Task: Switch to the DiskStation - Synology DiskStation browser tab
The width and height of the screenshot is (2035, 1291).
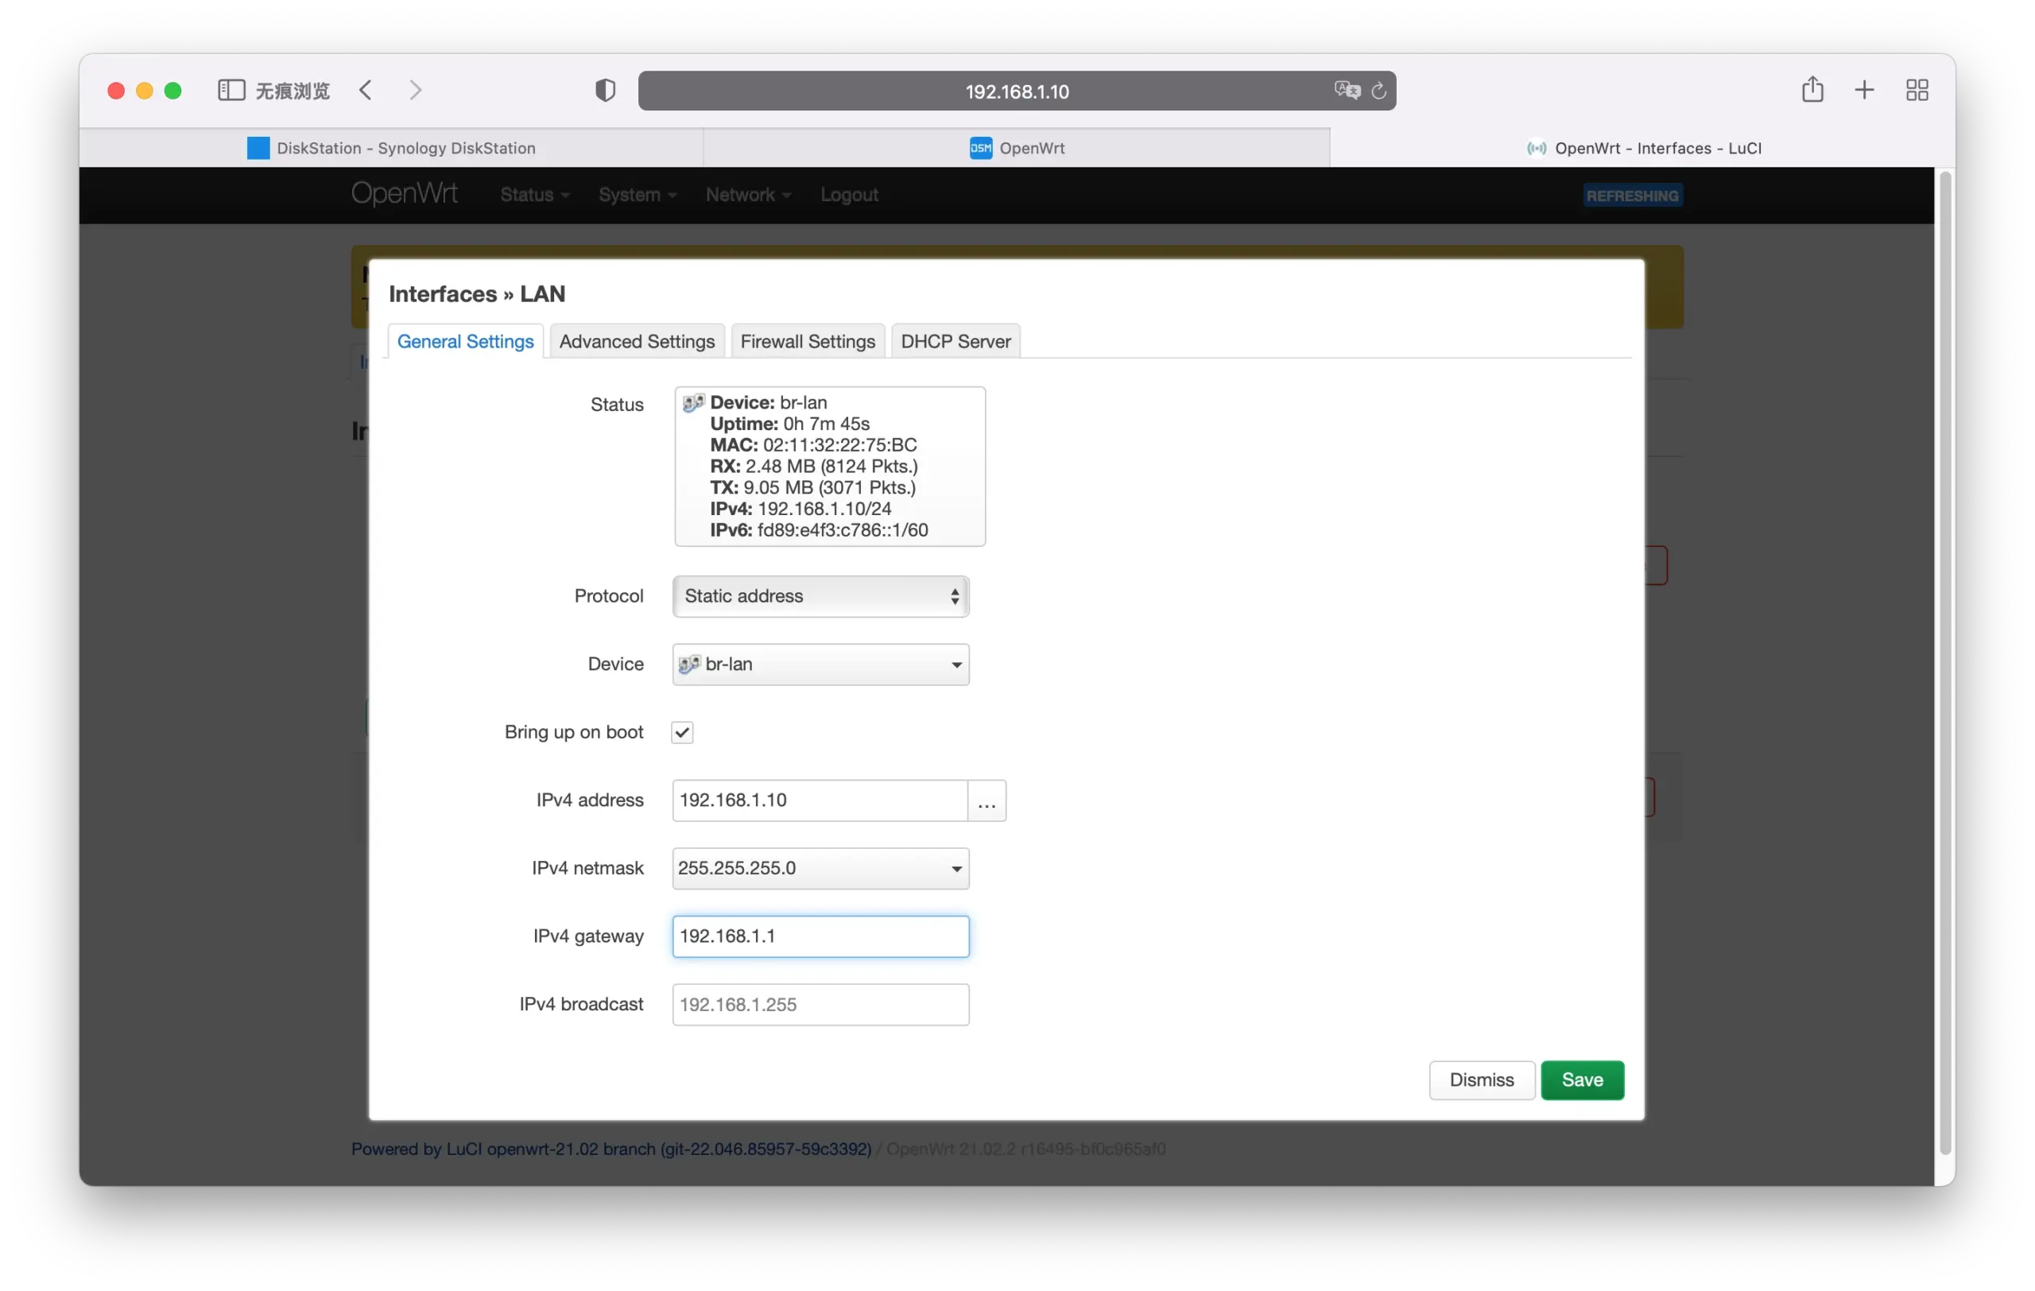Action: click(391, 148)
